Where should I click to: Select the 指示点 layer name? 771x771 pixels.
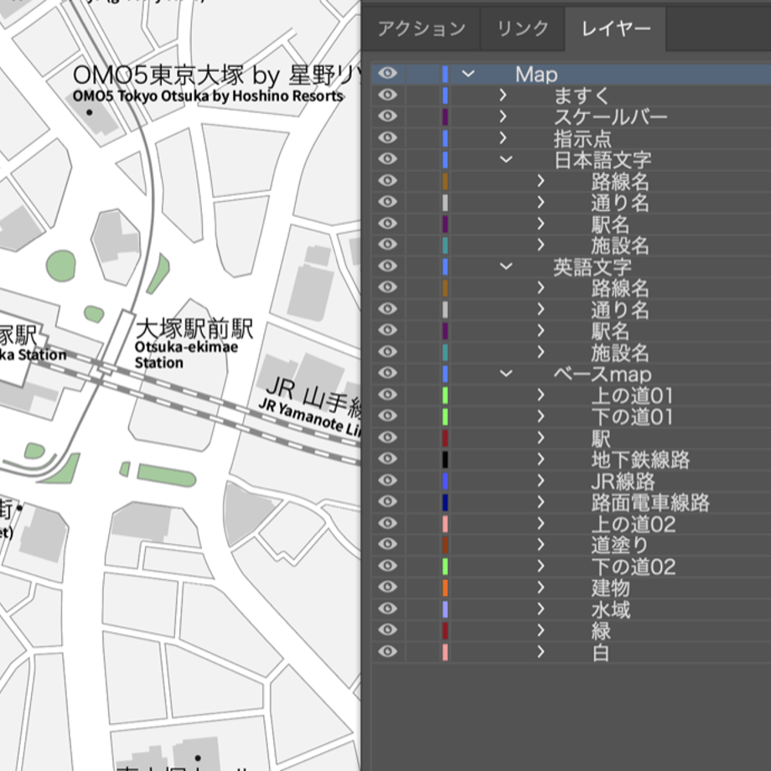(x=582, y=138)
